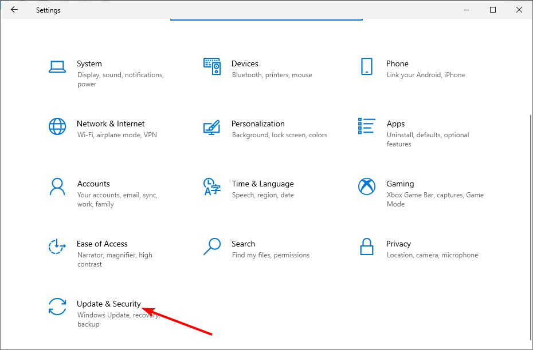Click "Background, lock screen, colors" description
Image resolution: width=533 pixels, height=350 pixels.
pos(280,135)
